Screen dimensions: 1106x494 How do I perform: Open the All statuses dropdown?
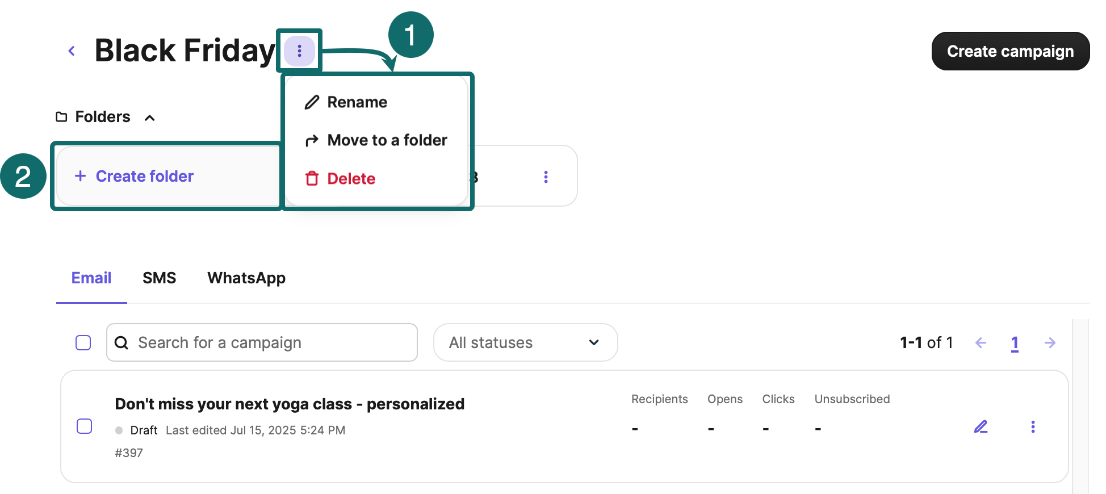click(525, 342)
